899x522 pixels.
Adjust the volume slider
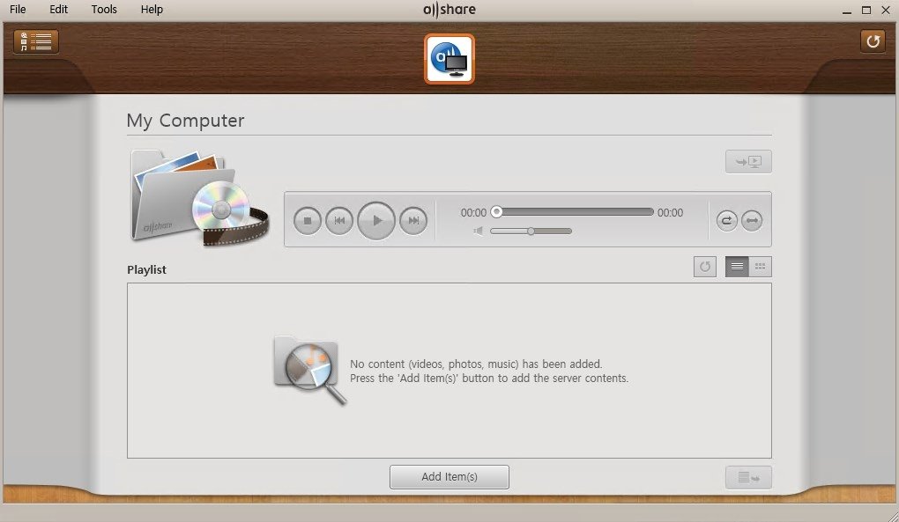531,232
